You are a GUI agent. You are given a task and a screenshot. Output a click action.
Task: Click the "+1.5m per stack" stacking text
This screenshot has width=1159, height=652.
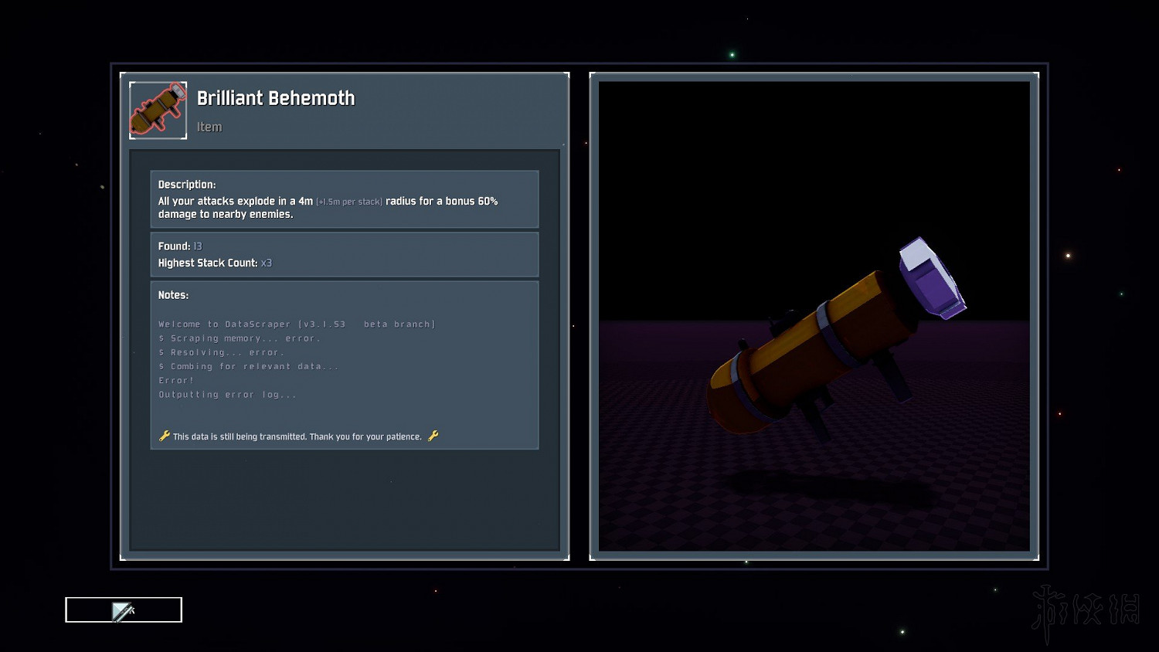click(349, 202)
